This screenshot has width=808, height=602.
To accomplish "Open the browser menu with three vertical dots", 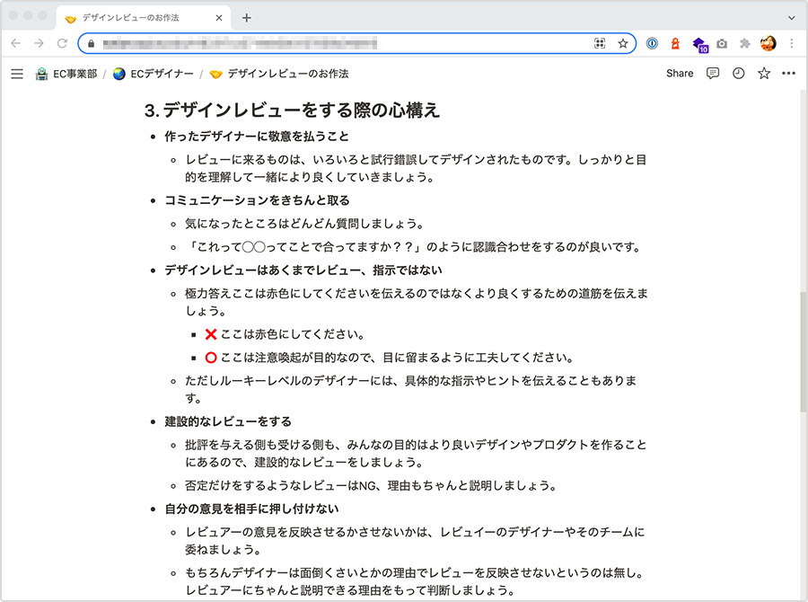I will pos(791,42).
